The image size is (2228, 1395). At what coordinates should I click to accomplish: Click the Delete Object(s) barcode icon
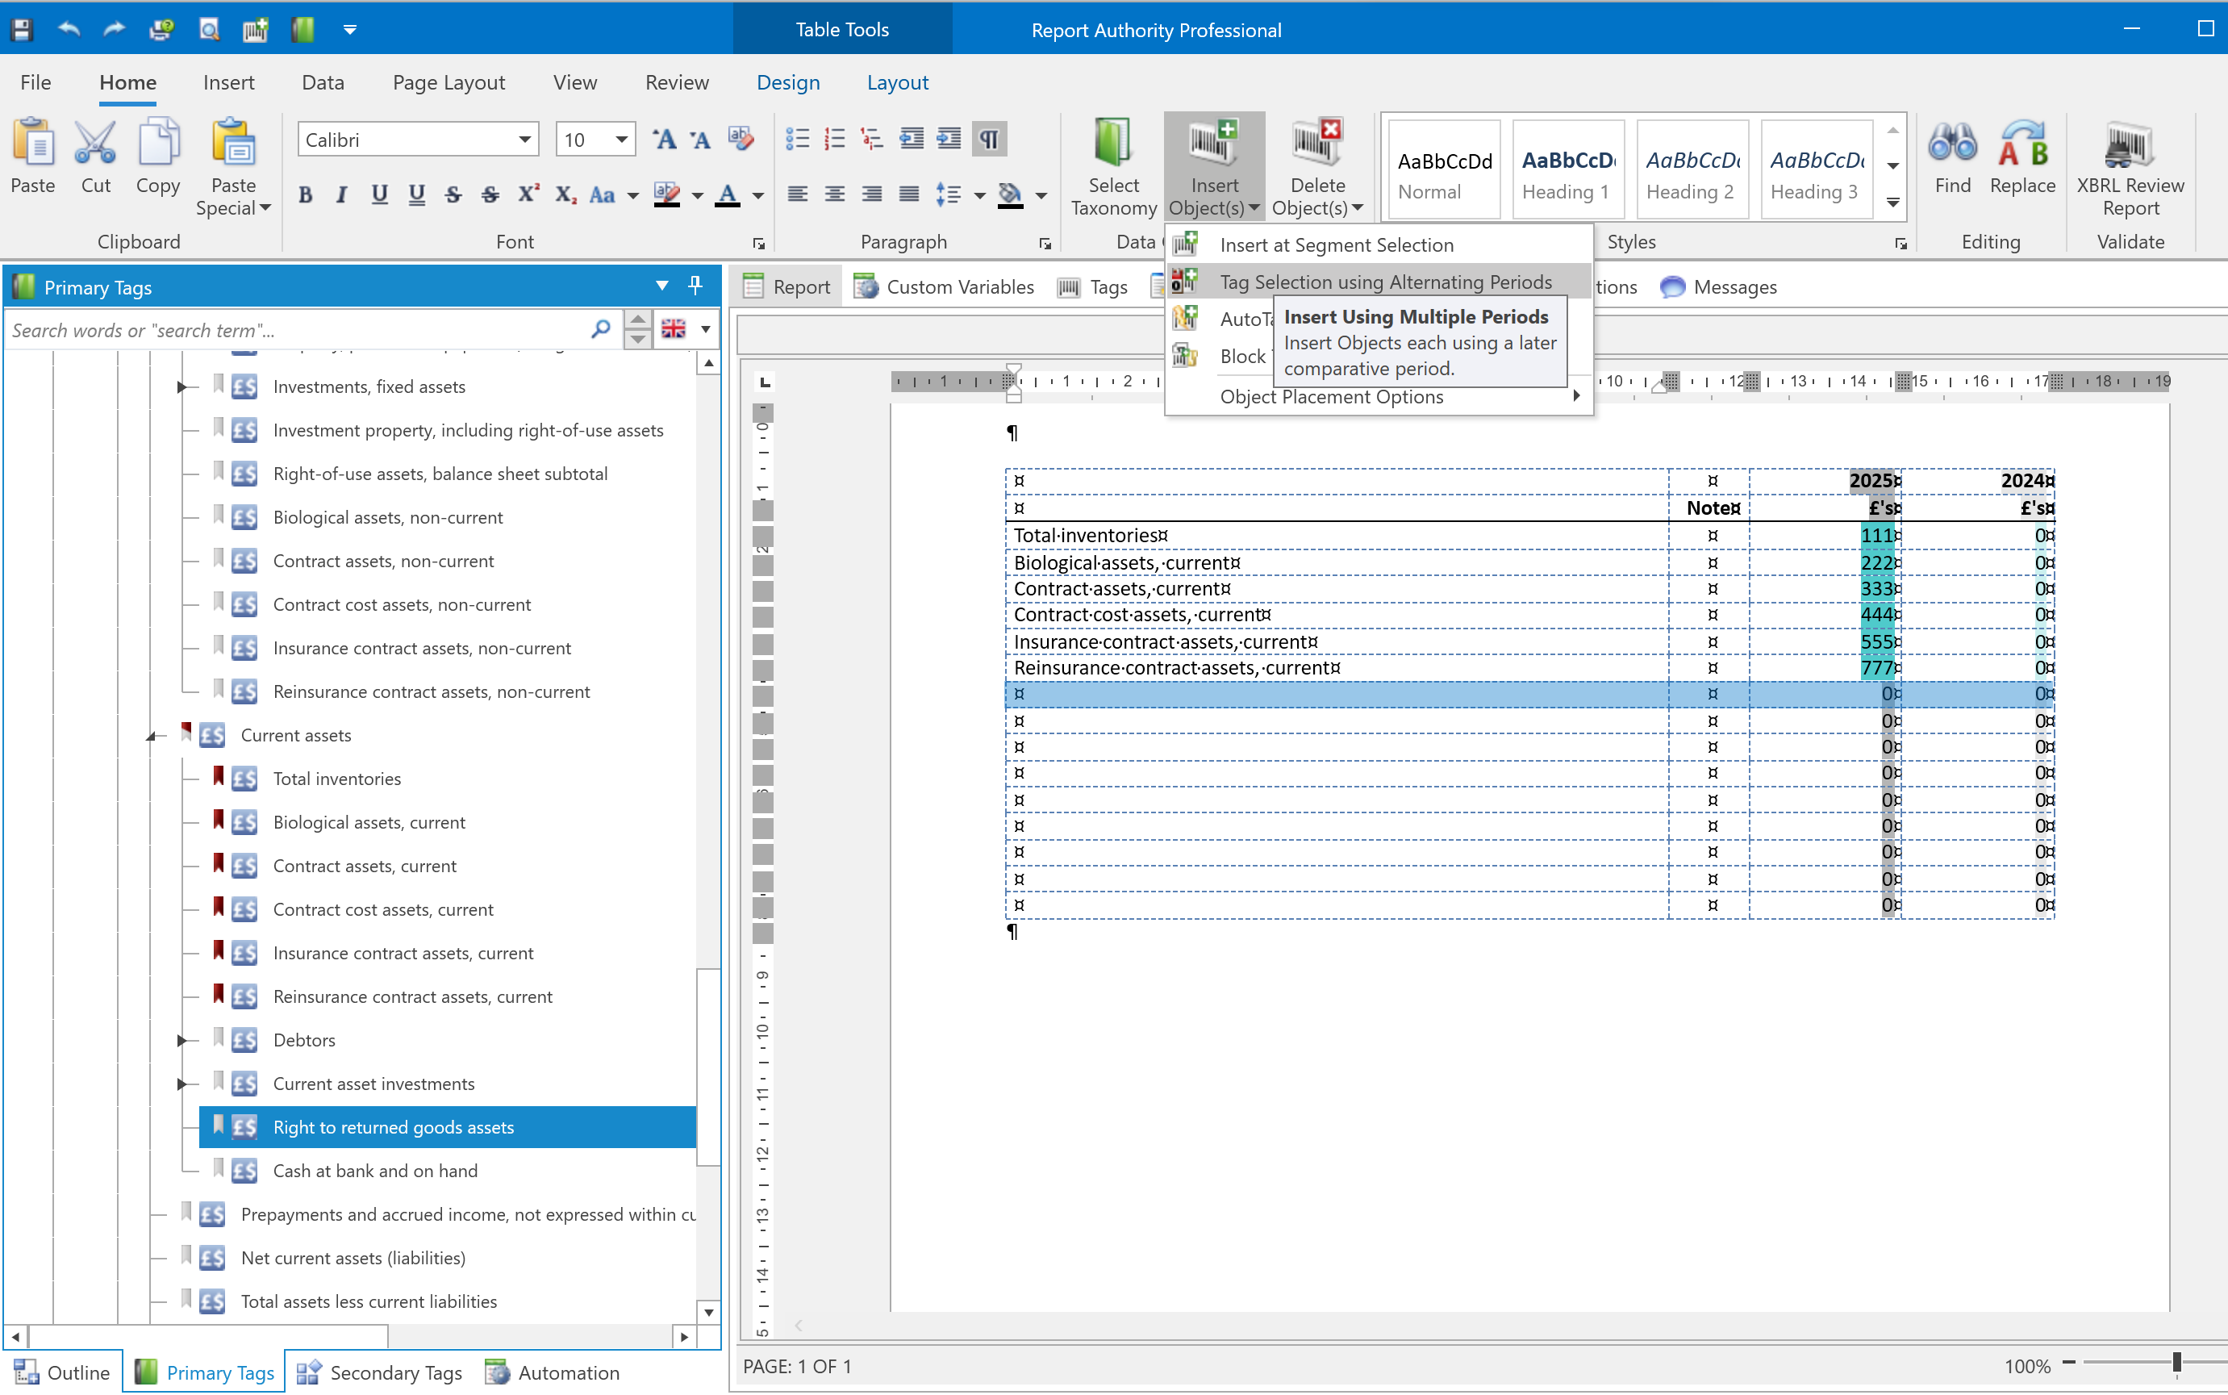(x=1317, y=143)
